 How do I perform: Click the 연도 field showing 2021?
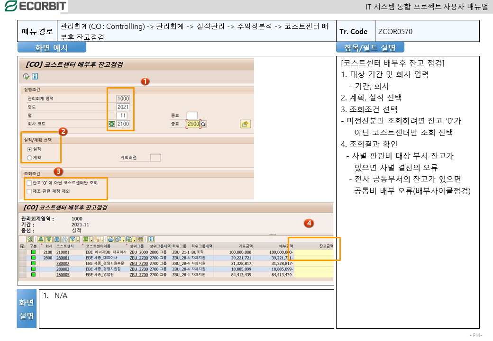(123, 107)
